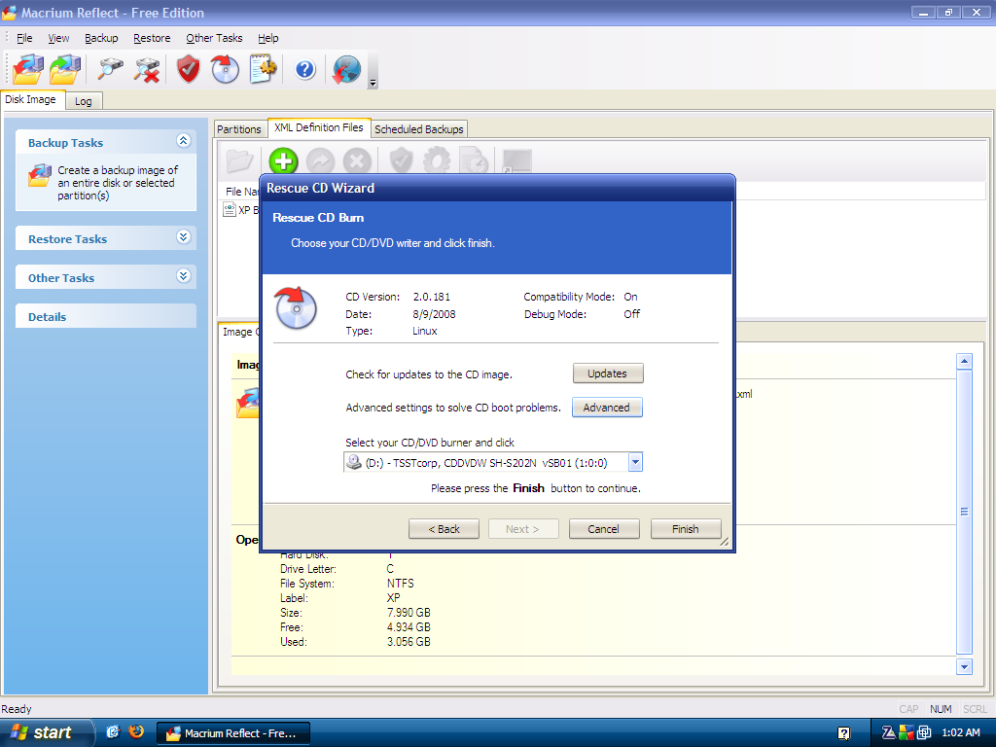Click the Restore image toolbar icon

tap(65, 69)
